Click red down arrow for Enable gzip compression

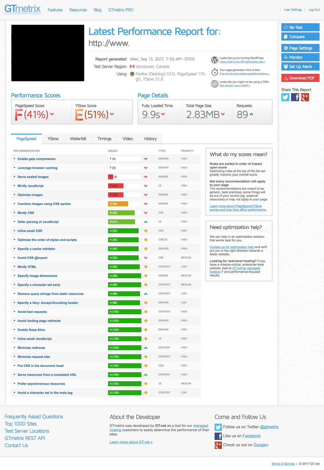146,159
